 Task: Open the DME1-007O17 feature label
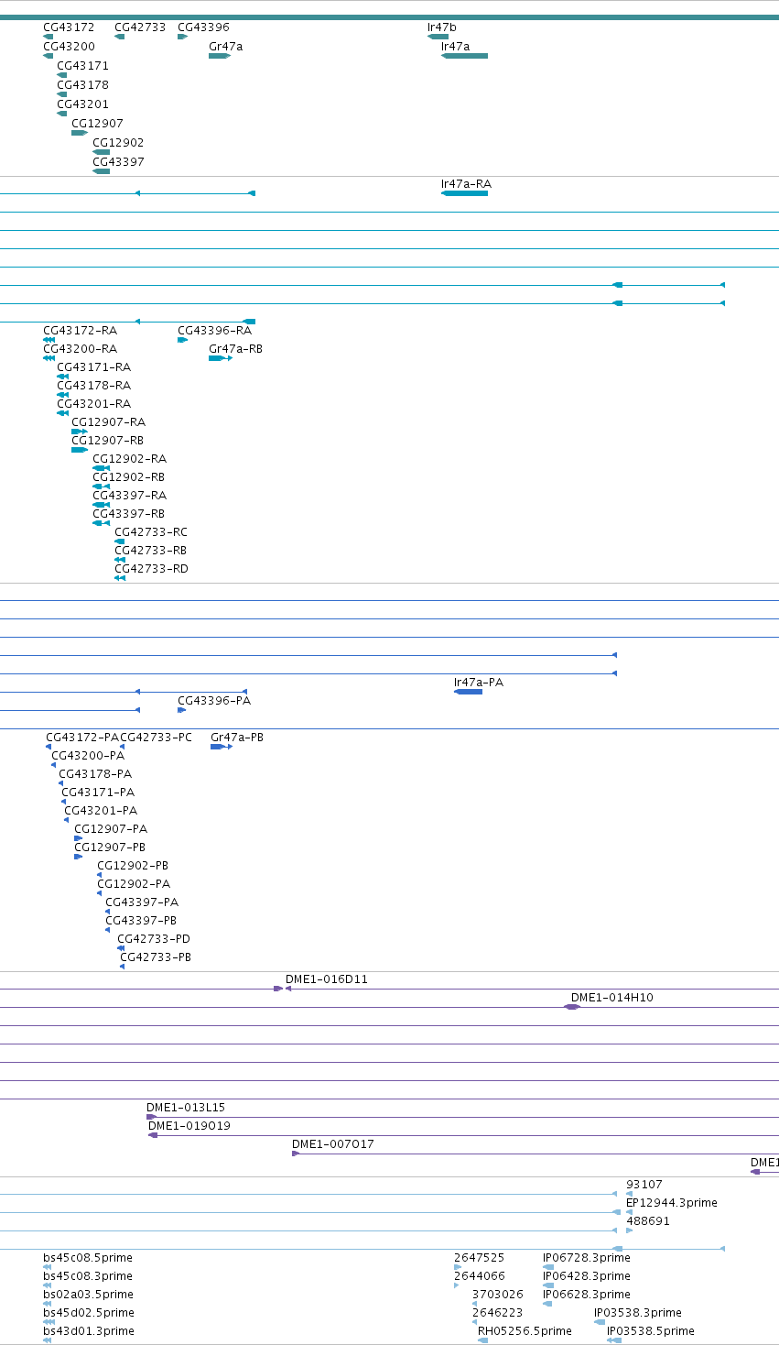333,1144
